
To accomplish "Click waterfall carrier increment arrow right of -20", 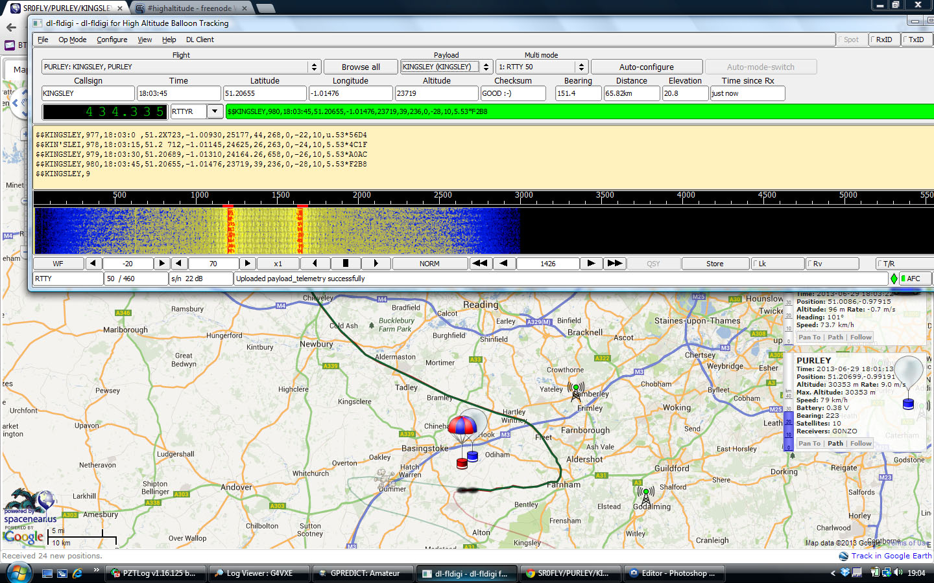I will coord(162,264).
